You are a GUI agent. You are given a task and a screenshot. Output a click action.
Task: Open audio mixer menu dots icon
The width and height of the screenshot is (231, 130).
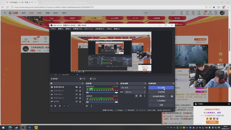pos(91,106)
